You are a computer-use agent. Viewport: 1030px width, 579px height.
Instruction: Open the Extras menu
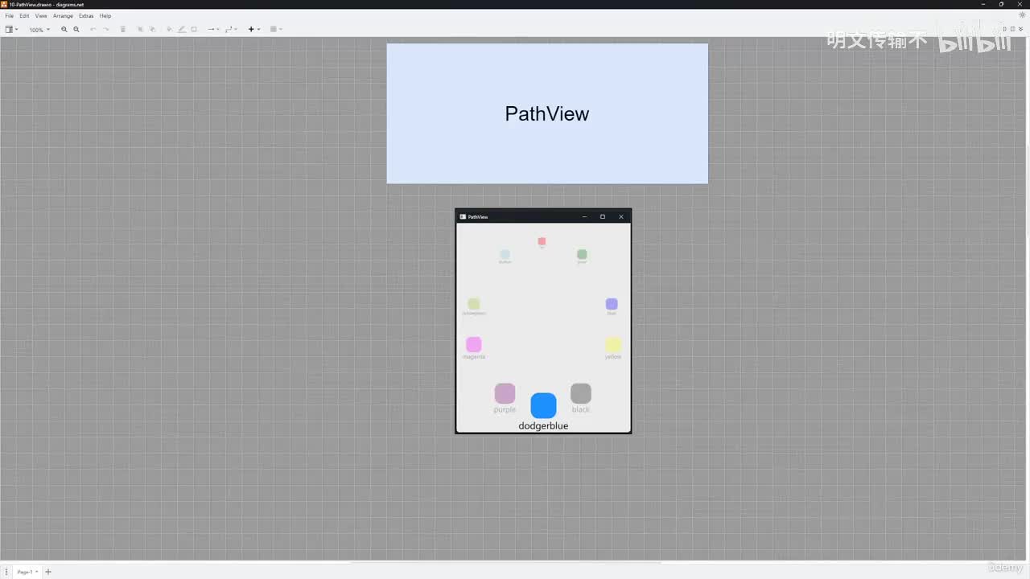coord(86,16)
